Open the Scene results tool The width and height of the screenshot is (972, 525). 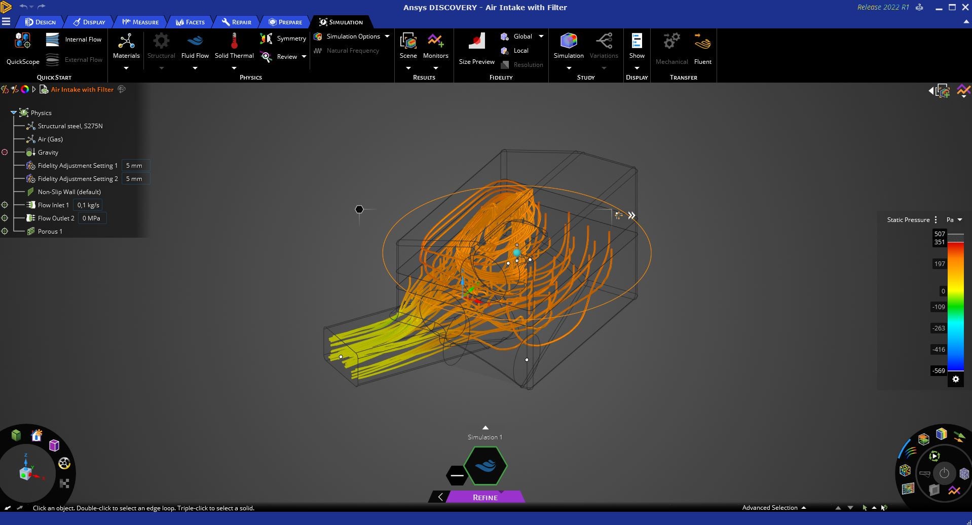click(408, 46)
